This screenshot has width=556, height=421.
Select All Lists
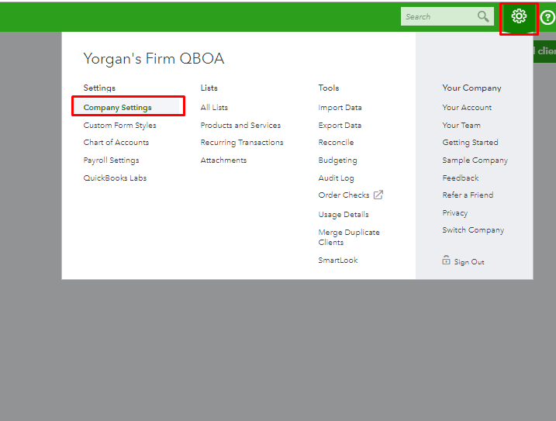point(214,108)
